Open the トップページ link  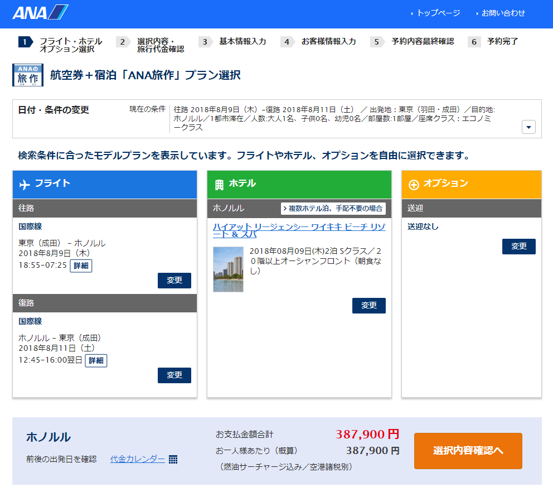click(x=435, y=13)
